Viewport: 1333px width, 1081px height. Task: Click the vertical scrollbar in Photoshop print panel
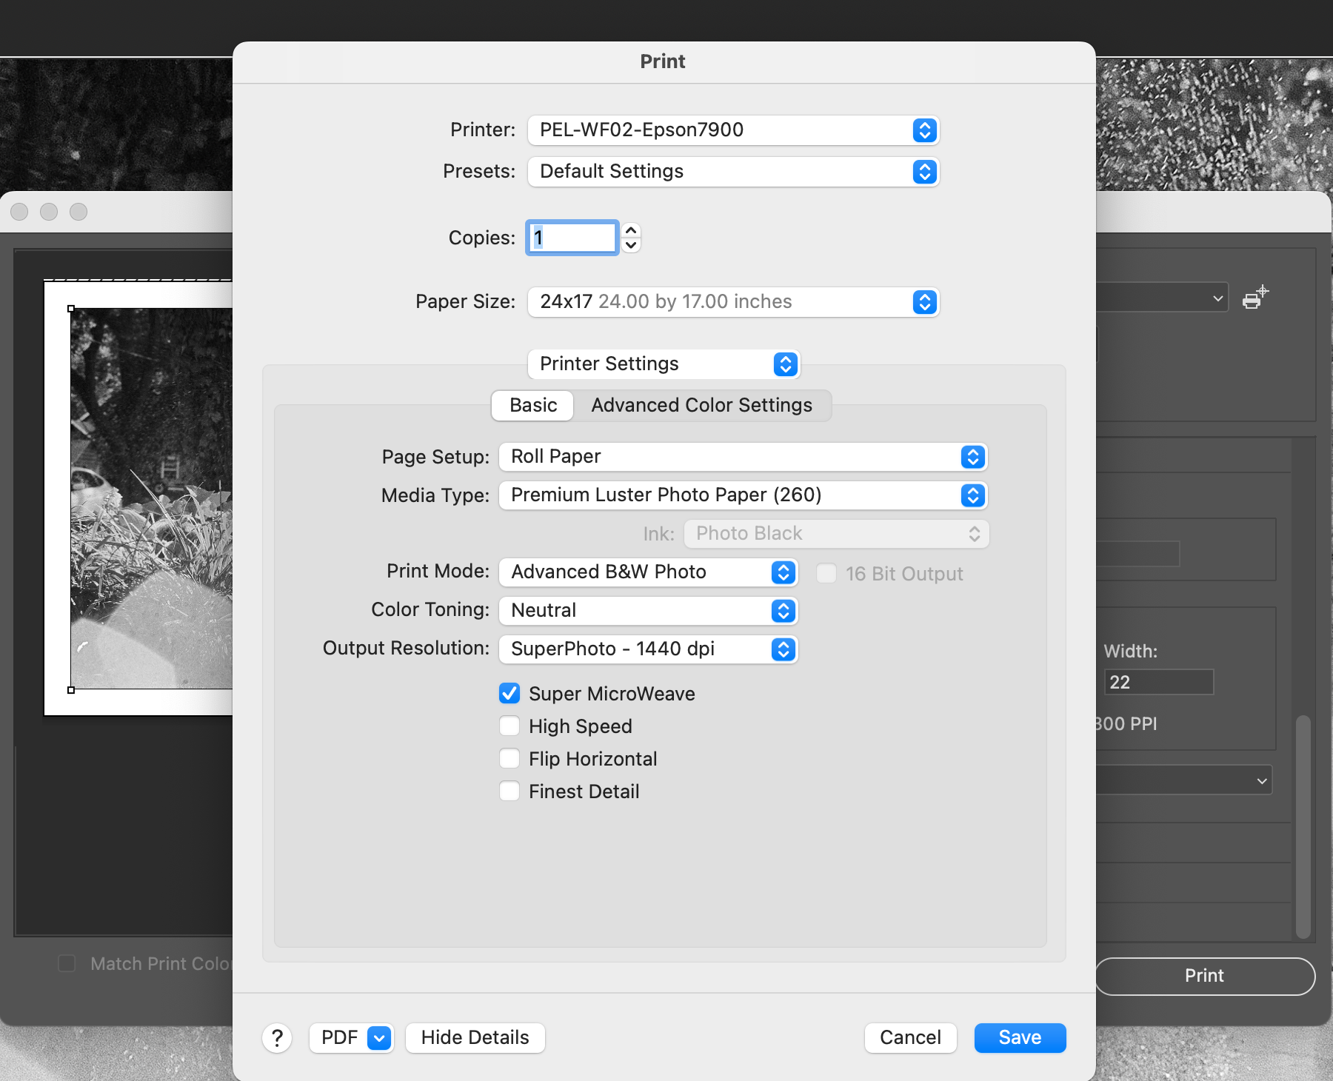tap(1303, 826)
